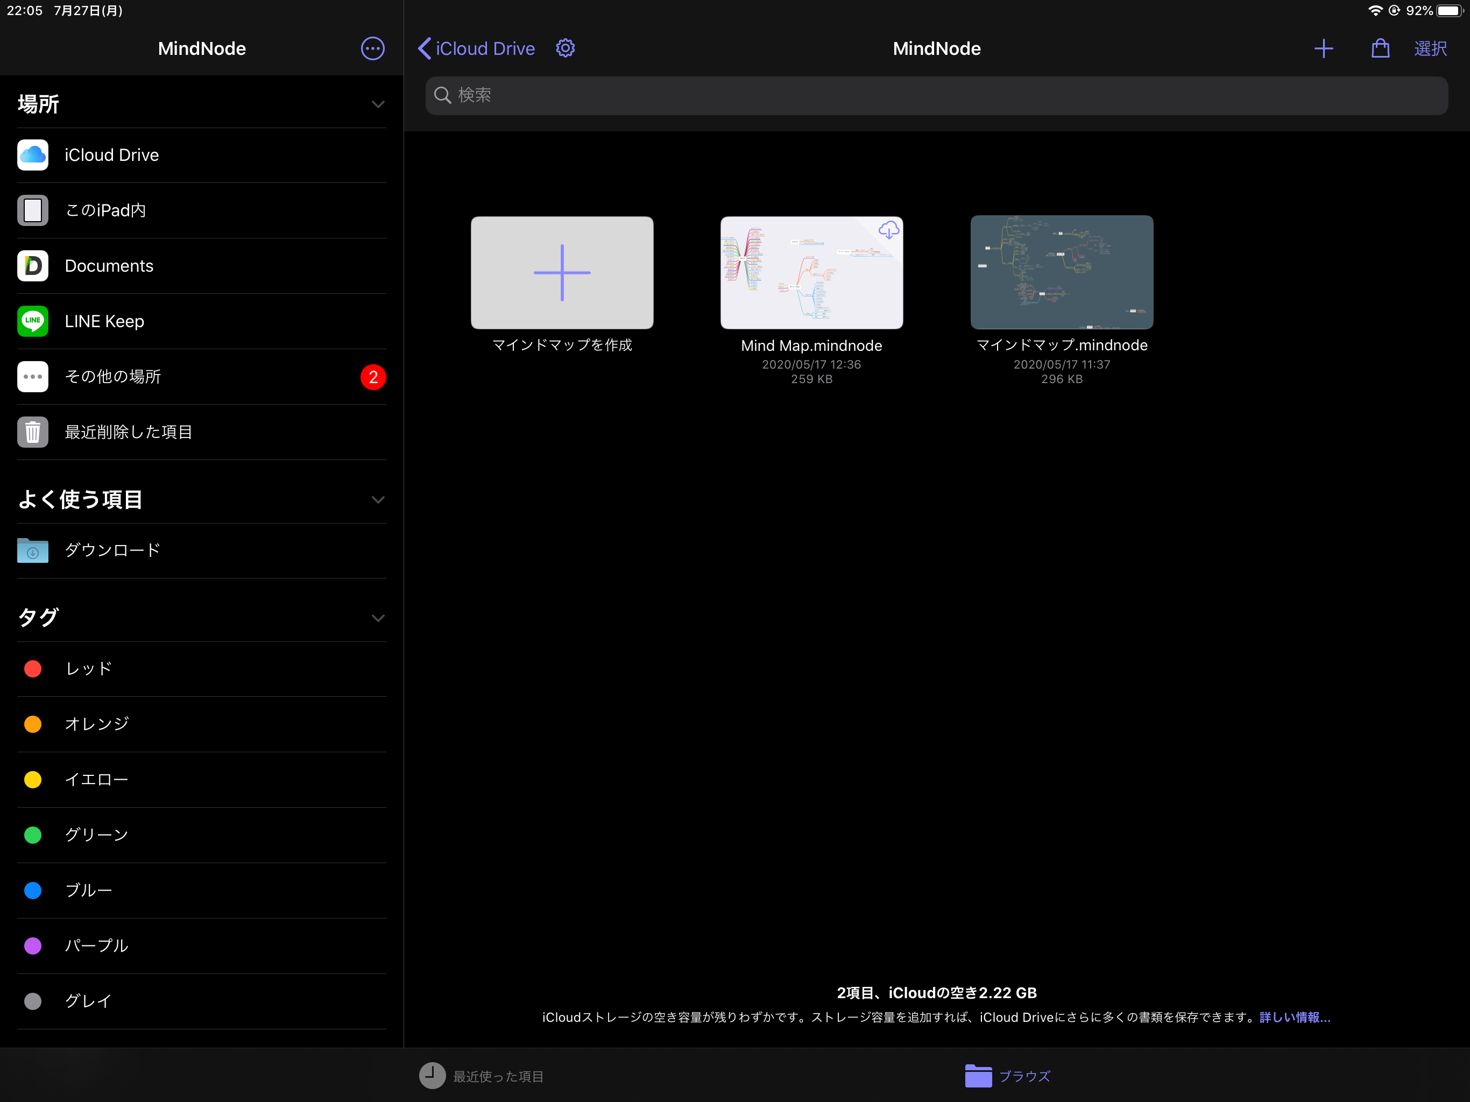1470x1102 pixels.
Task: Tap the グリーン tag label
Action: click(x=97, y=835)
